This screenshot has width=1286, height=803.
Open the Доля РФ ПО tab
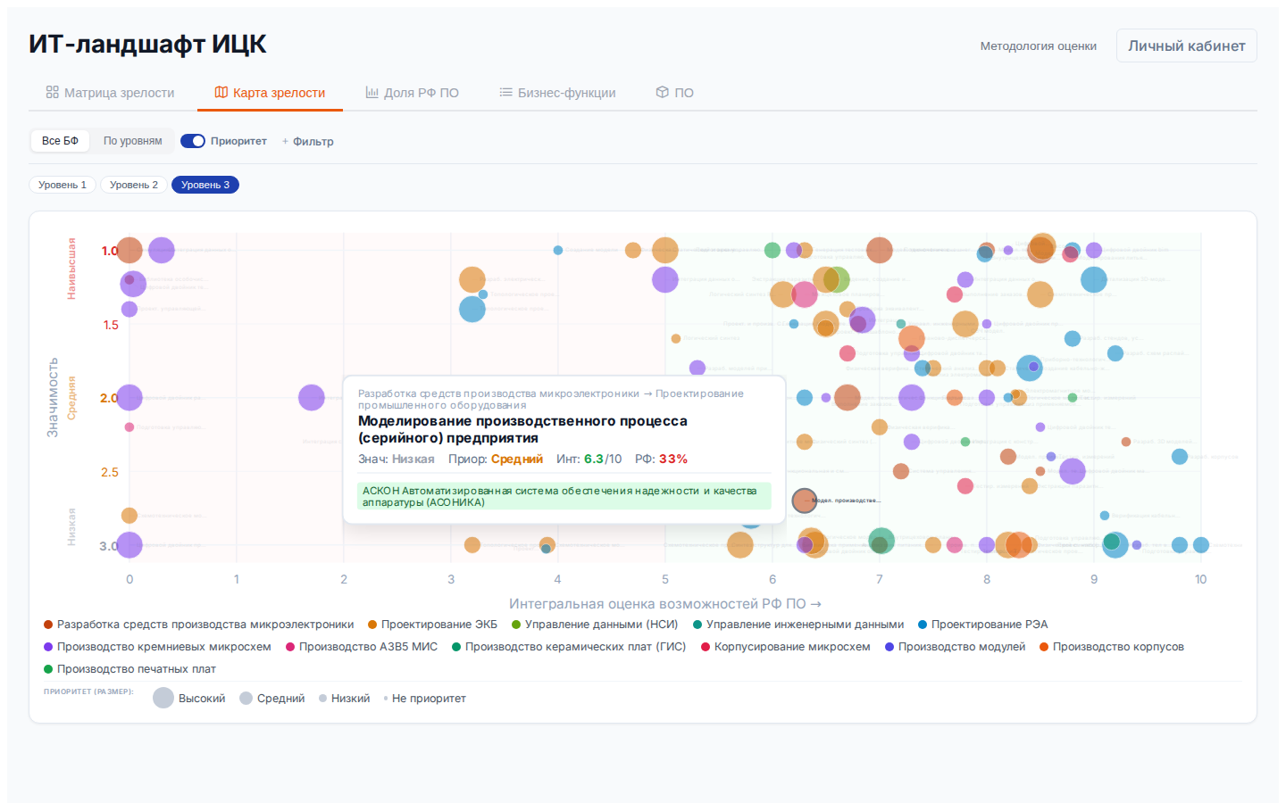(x=421, y=93)
